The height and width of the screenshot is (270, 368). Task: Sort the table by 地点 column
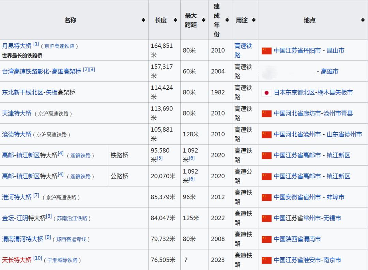tap(363, 20)
